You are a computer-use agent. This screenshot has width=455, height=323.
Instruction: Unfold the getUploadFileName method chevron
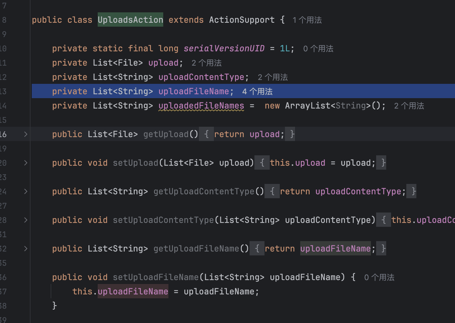click(26, 249)
